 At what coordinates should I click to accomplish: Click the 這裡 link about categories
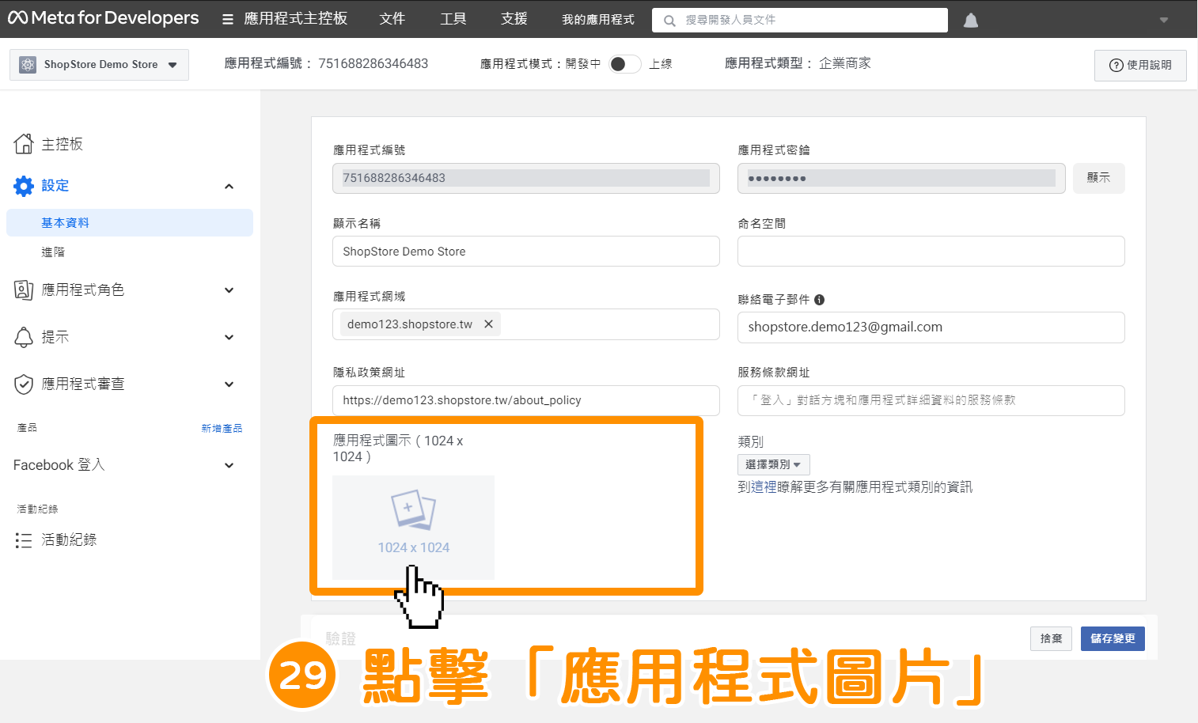[x=764, y=487]
